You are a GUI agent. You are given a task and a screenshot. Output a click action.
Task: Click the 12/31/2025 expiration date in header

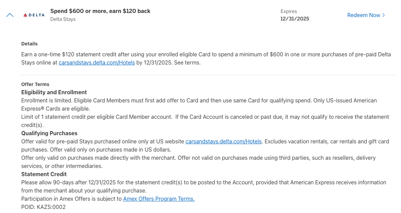pyautogui.click(x=295, y=19)
